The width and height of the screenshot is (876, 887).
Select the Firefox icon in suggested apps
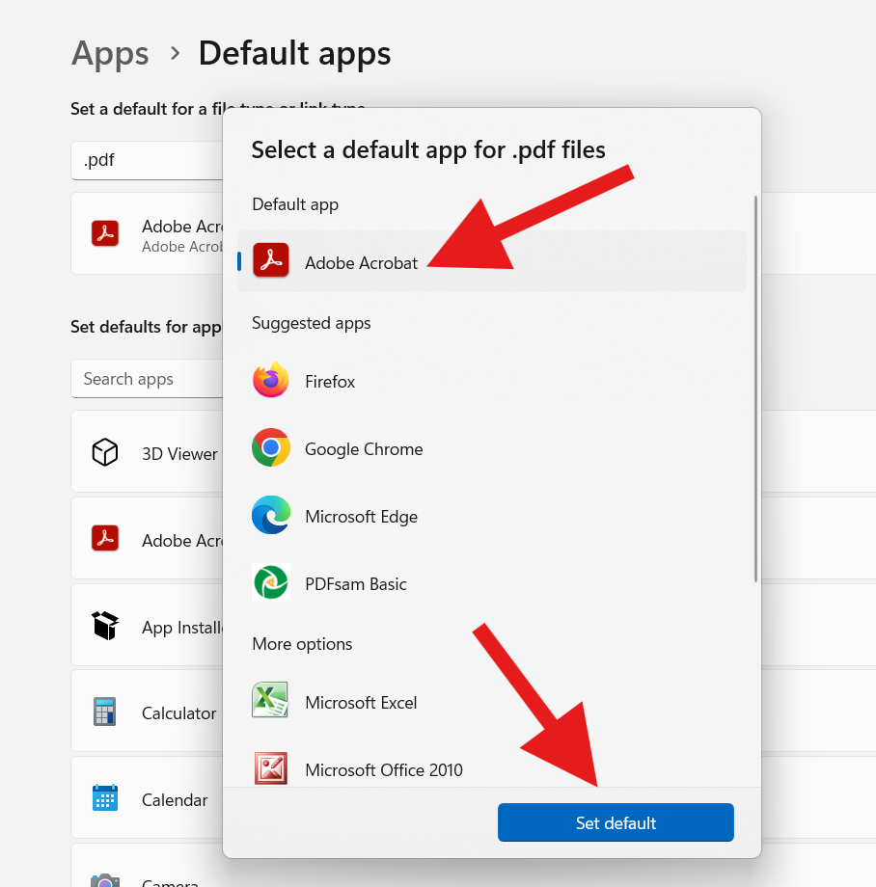[x=270, y=380]
